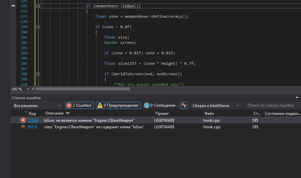Click the blue info icon next to 0 Сообщения

147,105
